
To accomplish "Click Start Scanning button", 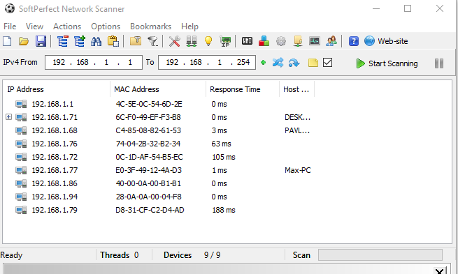I will pos(387,63).
